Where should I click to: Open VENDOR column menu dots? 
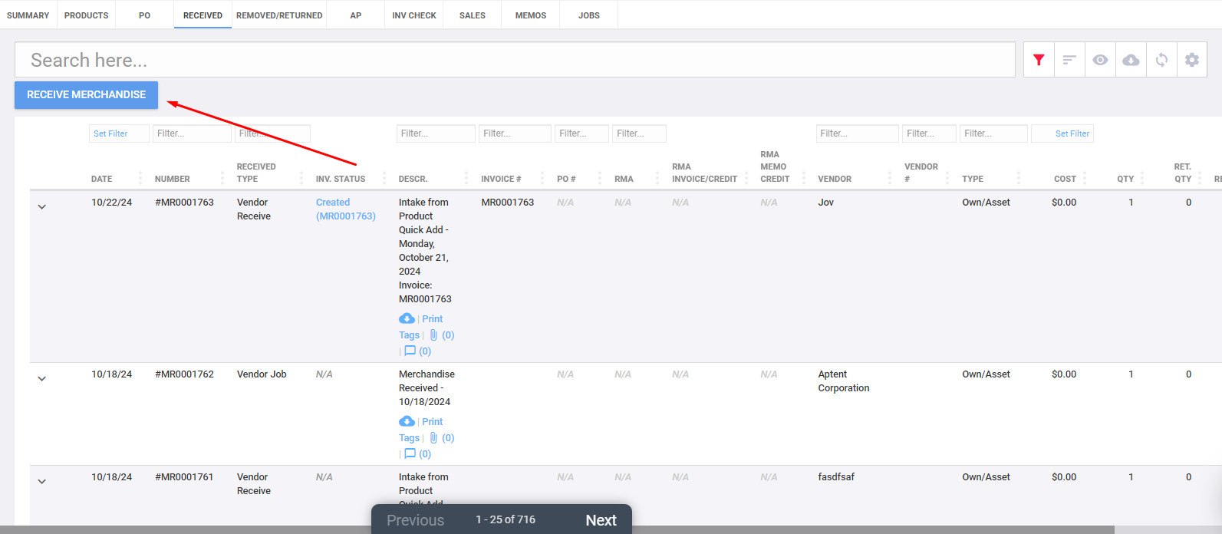(x=890, y=178)
